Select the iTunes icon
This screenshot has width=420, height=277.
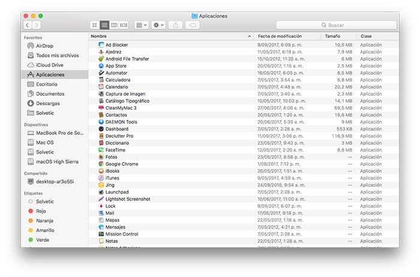click(x=101, y=178)
